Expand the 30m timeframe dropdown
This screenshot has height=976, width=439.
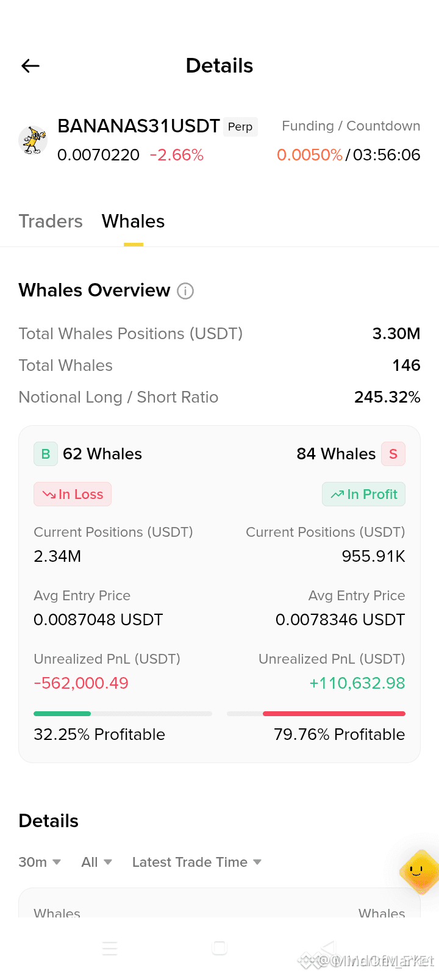pyautogui.click(x=40, y=862)
